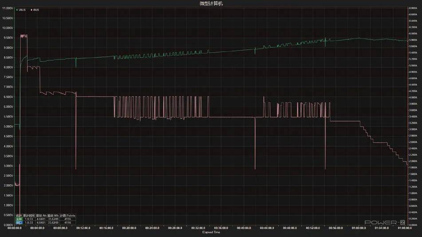Click the 4116 points value in the 全部 row
The height and width of the screenshot is (237, 422).
coord(67,219)
